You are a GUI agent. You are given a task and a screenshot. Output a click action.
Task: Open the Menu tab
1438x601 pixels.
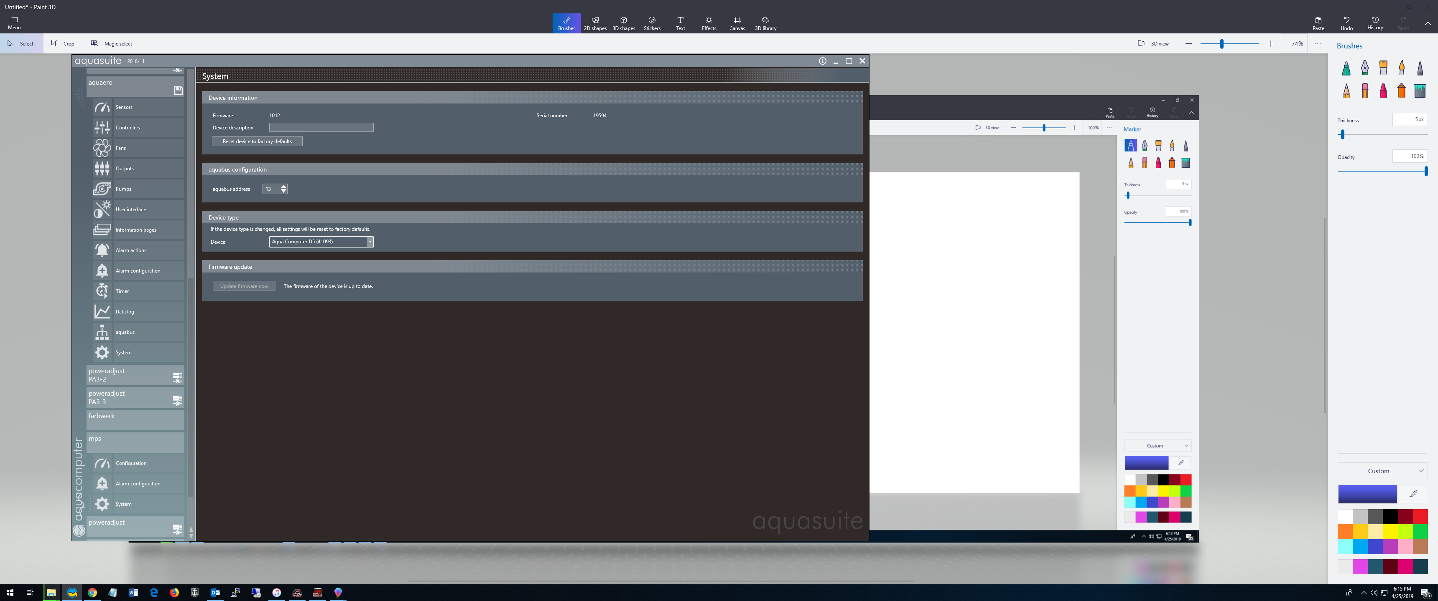pos(14,23)
